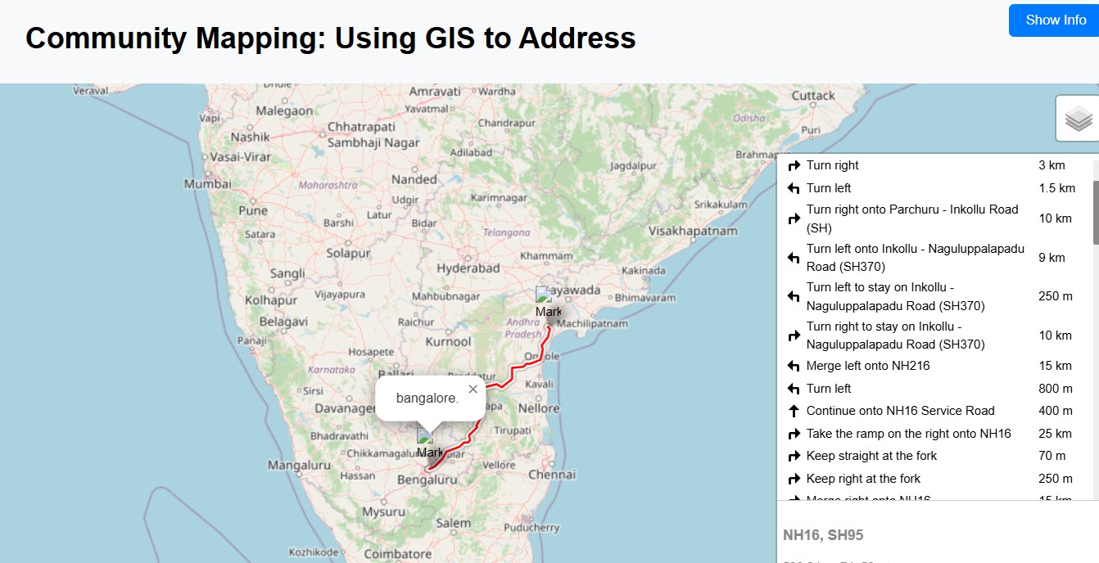Select the Turn left 800 m step
The image size is (1099, 563).
tap(828, 389)
